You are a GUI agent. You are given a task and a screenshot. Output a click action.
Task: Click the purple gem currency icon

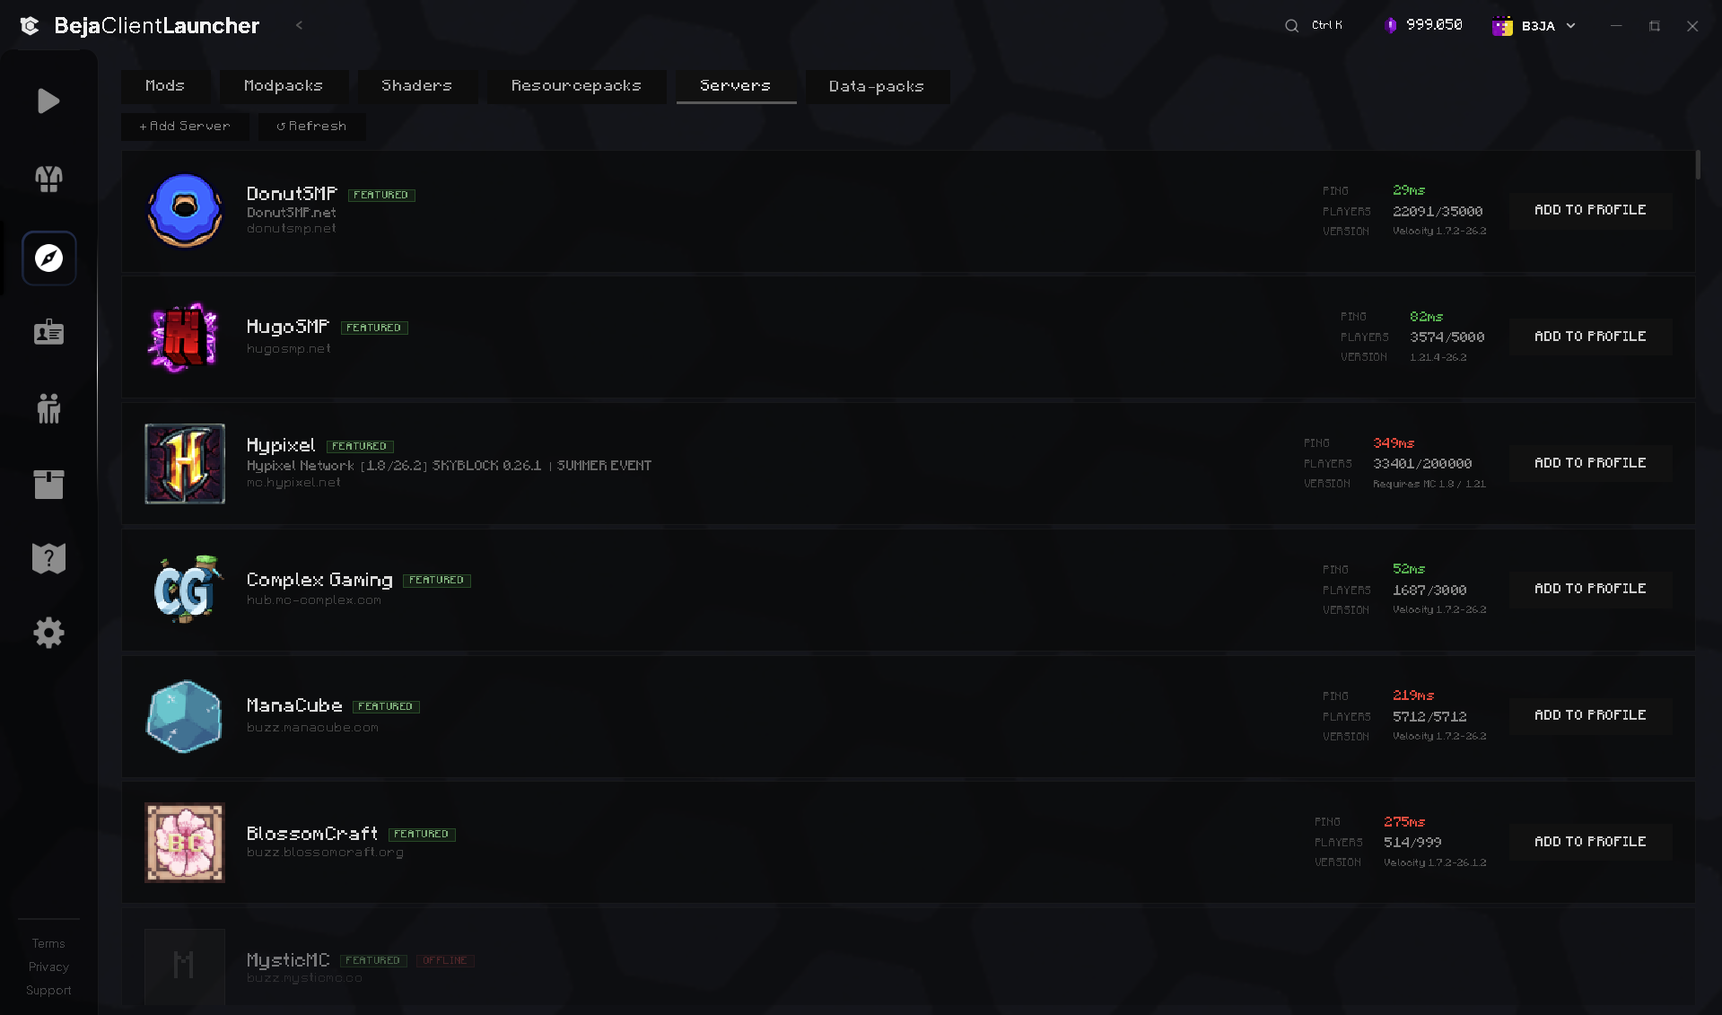1390,25
